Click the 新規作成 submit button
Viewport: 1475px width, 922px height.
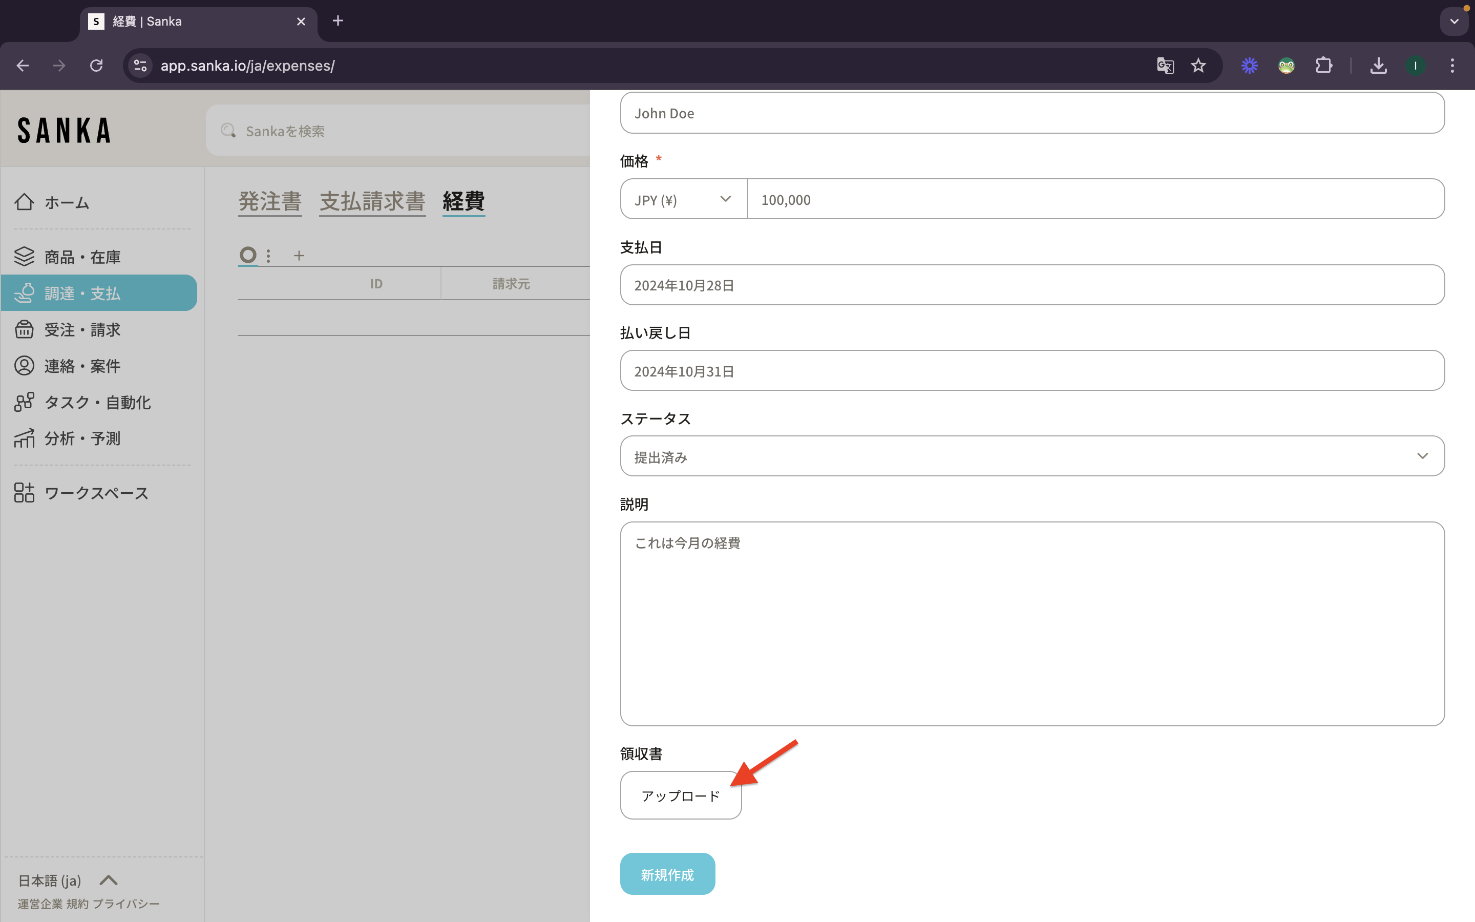click(667, 874)
